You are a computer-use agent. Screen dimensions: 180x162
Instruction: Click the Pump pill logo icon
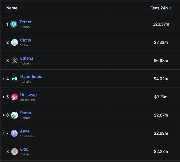14,115
